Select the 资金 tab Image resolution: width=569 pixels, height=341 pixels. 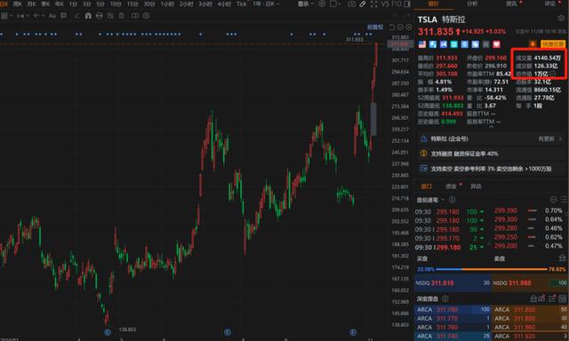[x=451, y=186]
